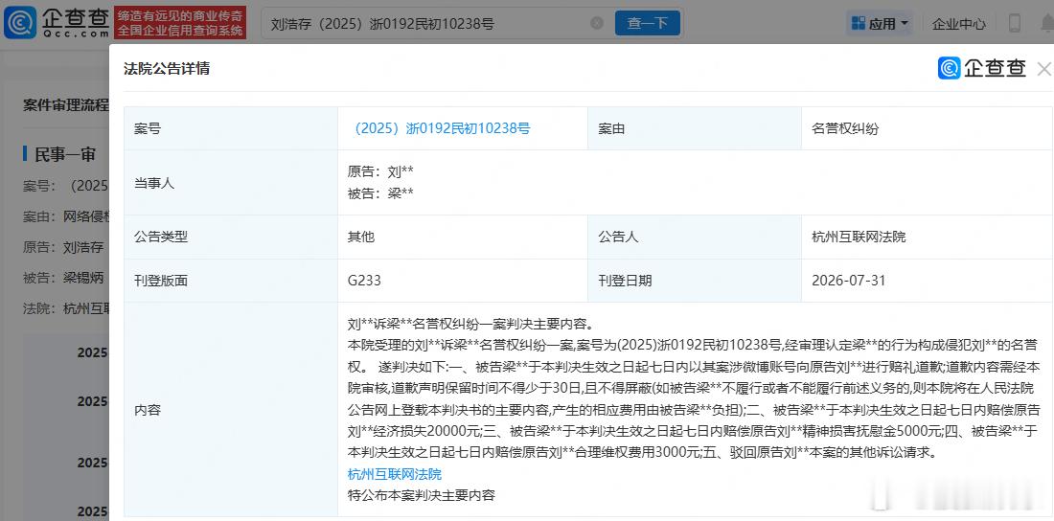Open the 杭州互联网法院 link in the content
Image resolution: width=1054 pixels, height=521 pixels.
pos(395,474)
